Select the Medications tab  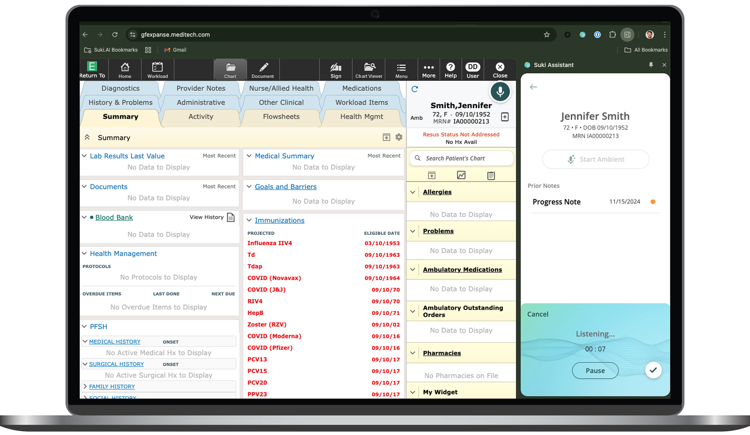tap(361, 88)
